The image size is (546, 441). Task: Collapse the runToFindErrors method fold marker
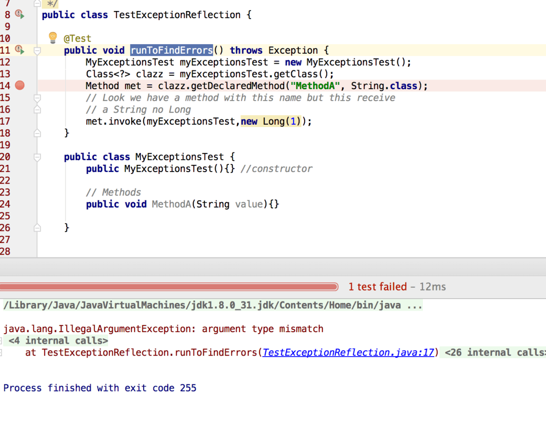tap(37, 50)
